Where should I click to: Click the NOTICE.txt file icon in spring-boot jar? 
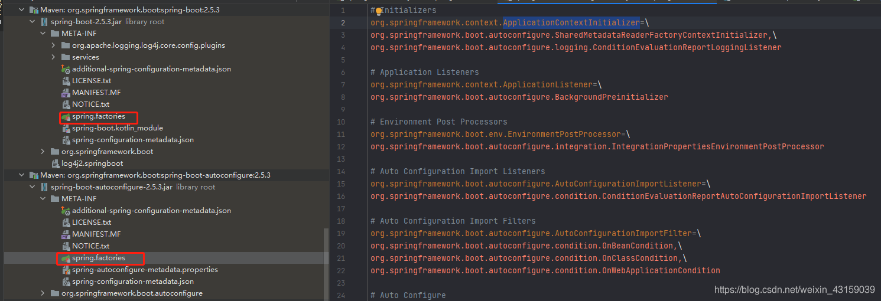tap(66, 104)
